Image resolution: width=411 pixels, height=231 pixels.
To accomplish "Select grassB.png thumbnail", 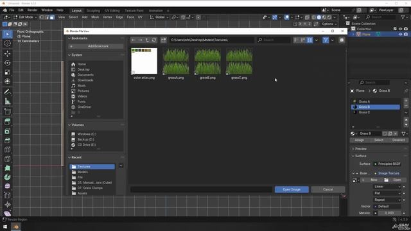I will tap(207, 64).
